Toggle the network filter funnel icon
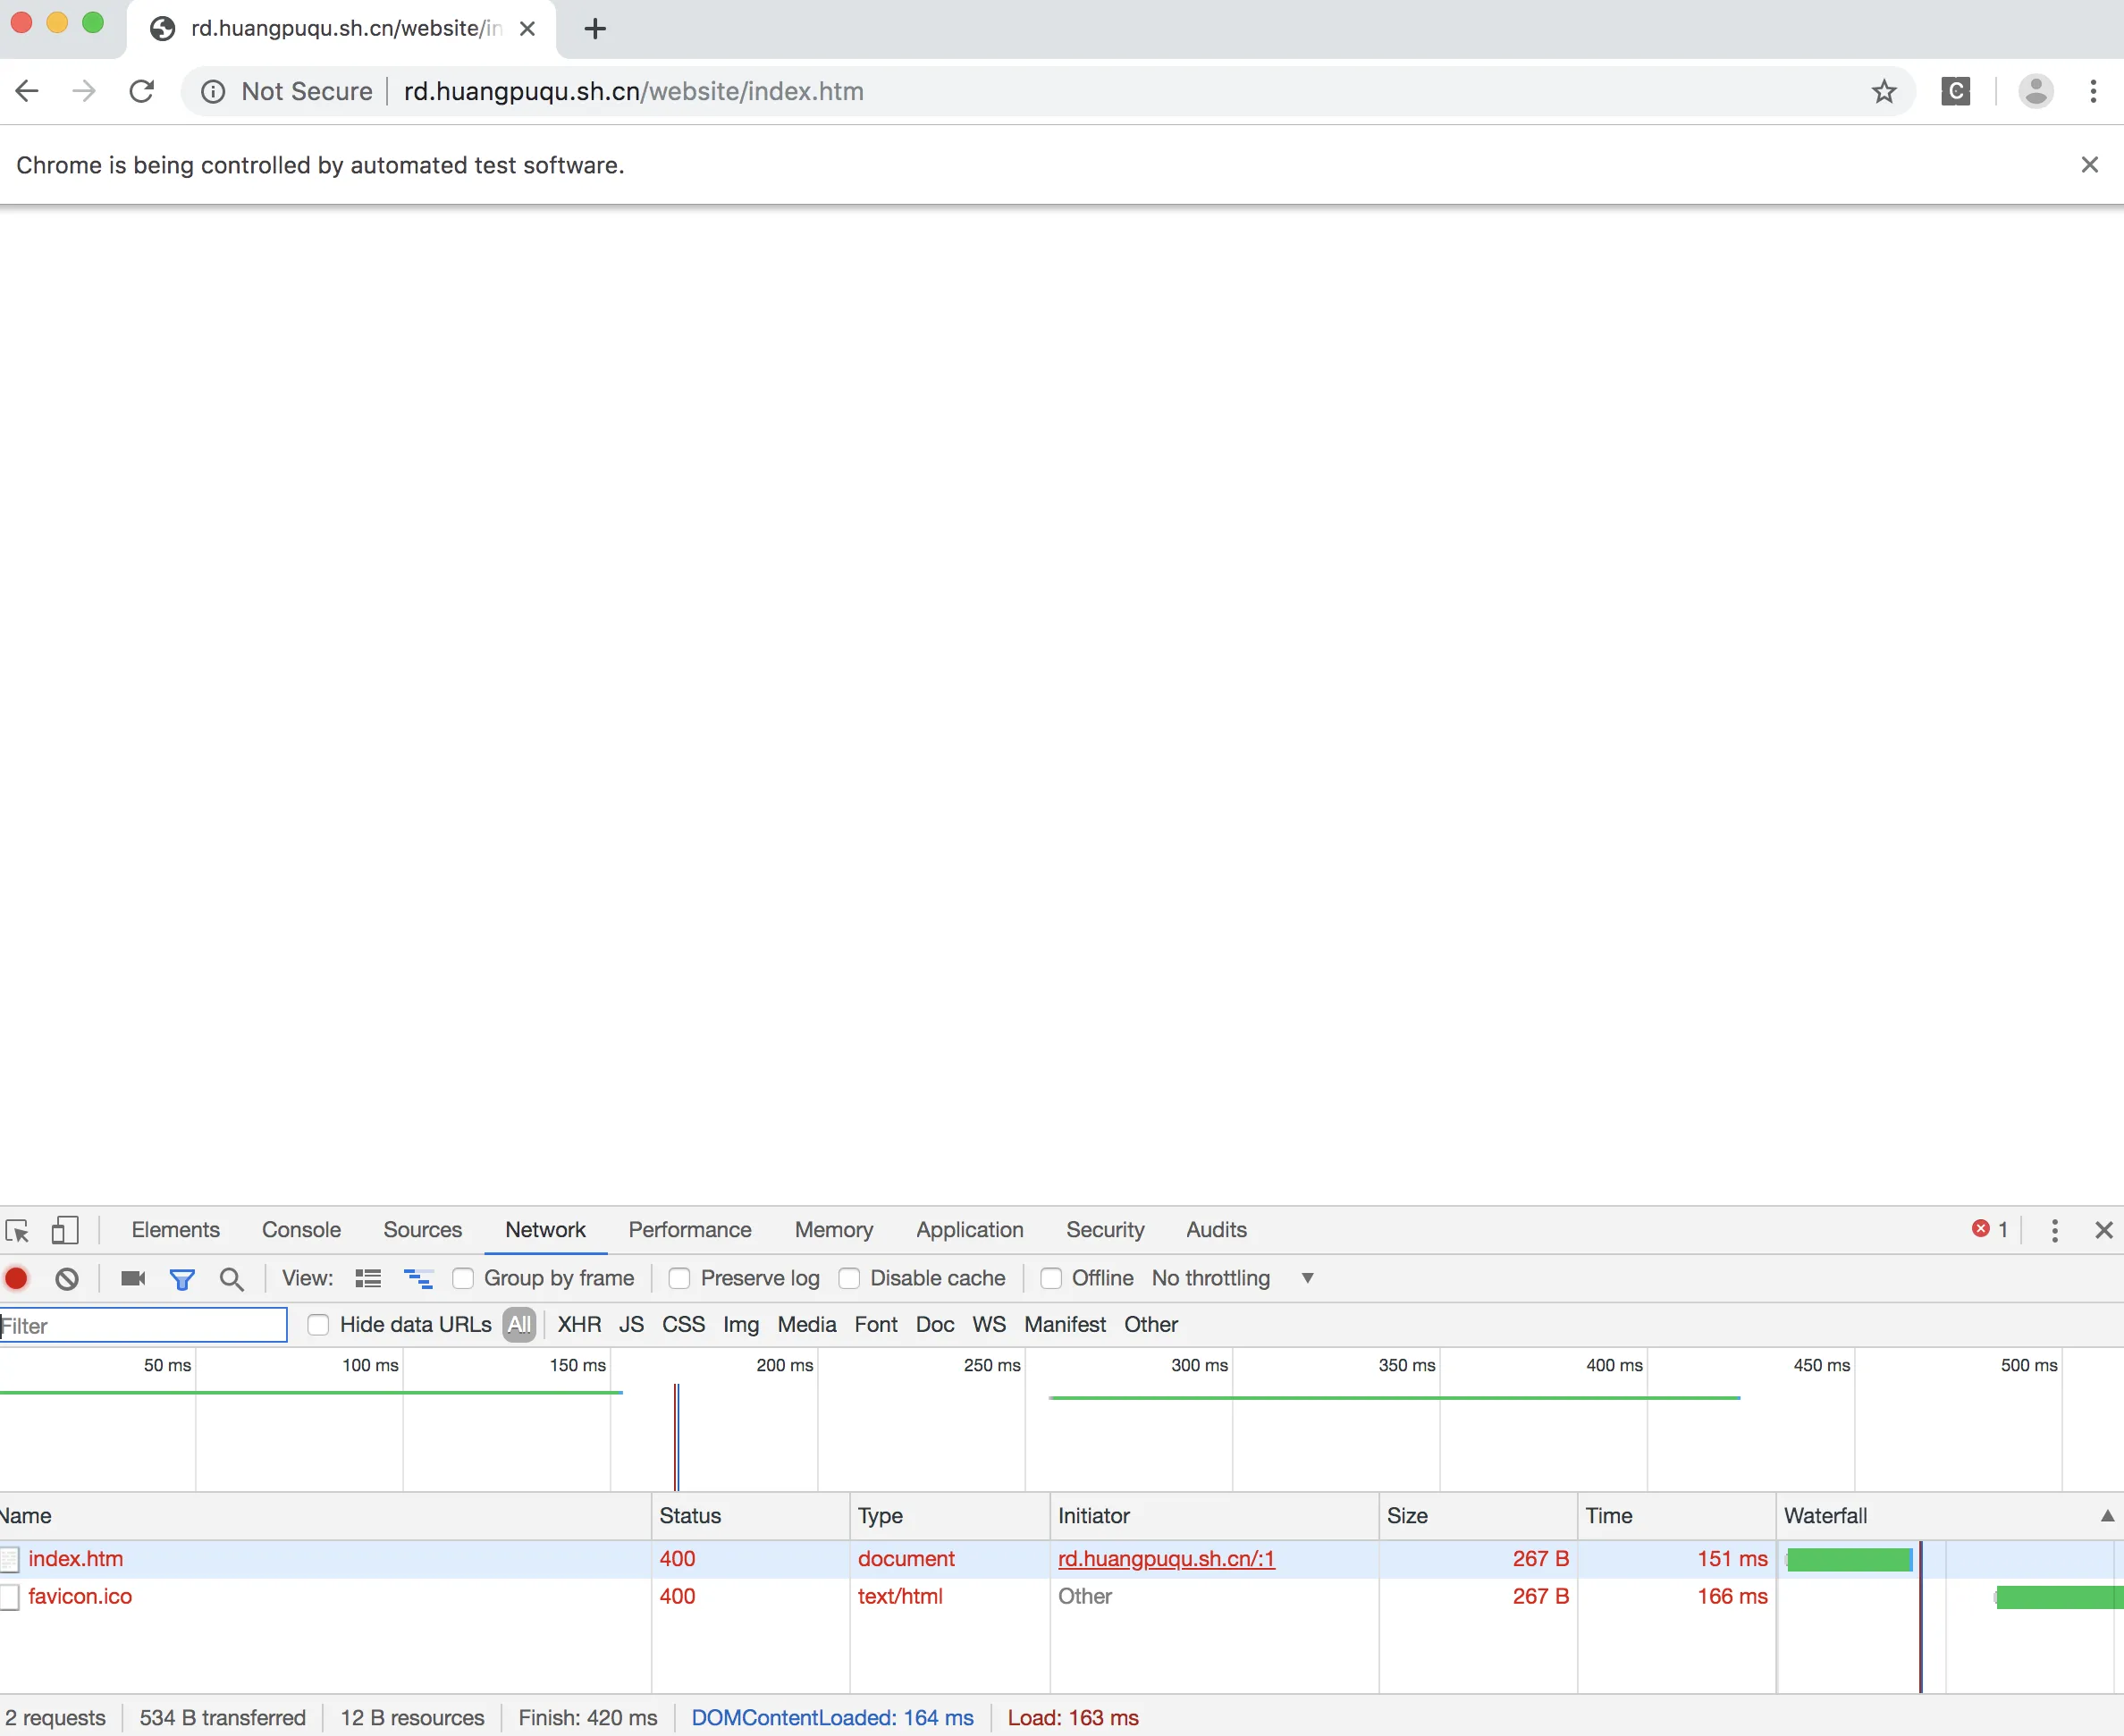2124x1736 pixels. pyautogui.click(x=182, y=1278)
